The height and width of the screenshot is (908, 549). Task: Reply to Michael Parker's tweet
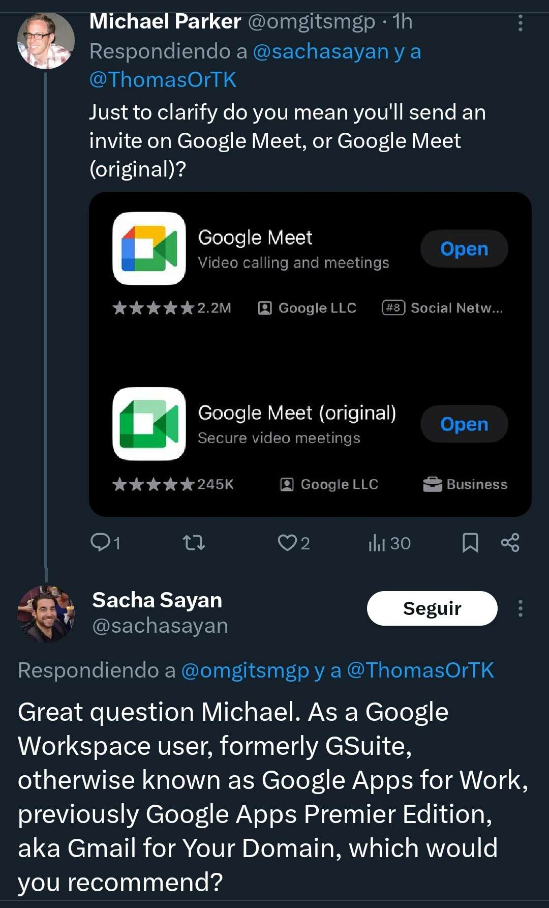[101, 543]
